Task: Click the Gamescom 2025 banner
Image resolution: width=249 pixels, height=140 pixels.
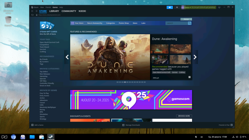Action: (x=131, y=100)
